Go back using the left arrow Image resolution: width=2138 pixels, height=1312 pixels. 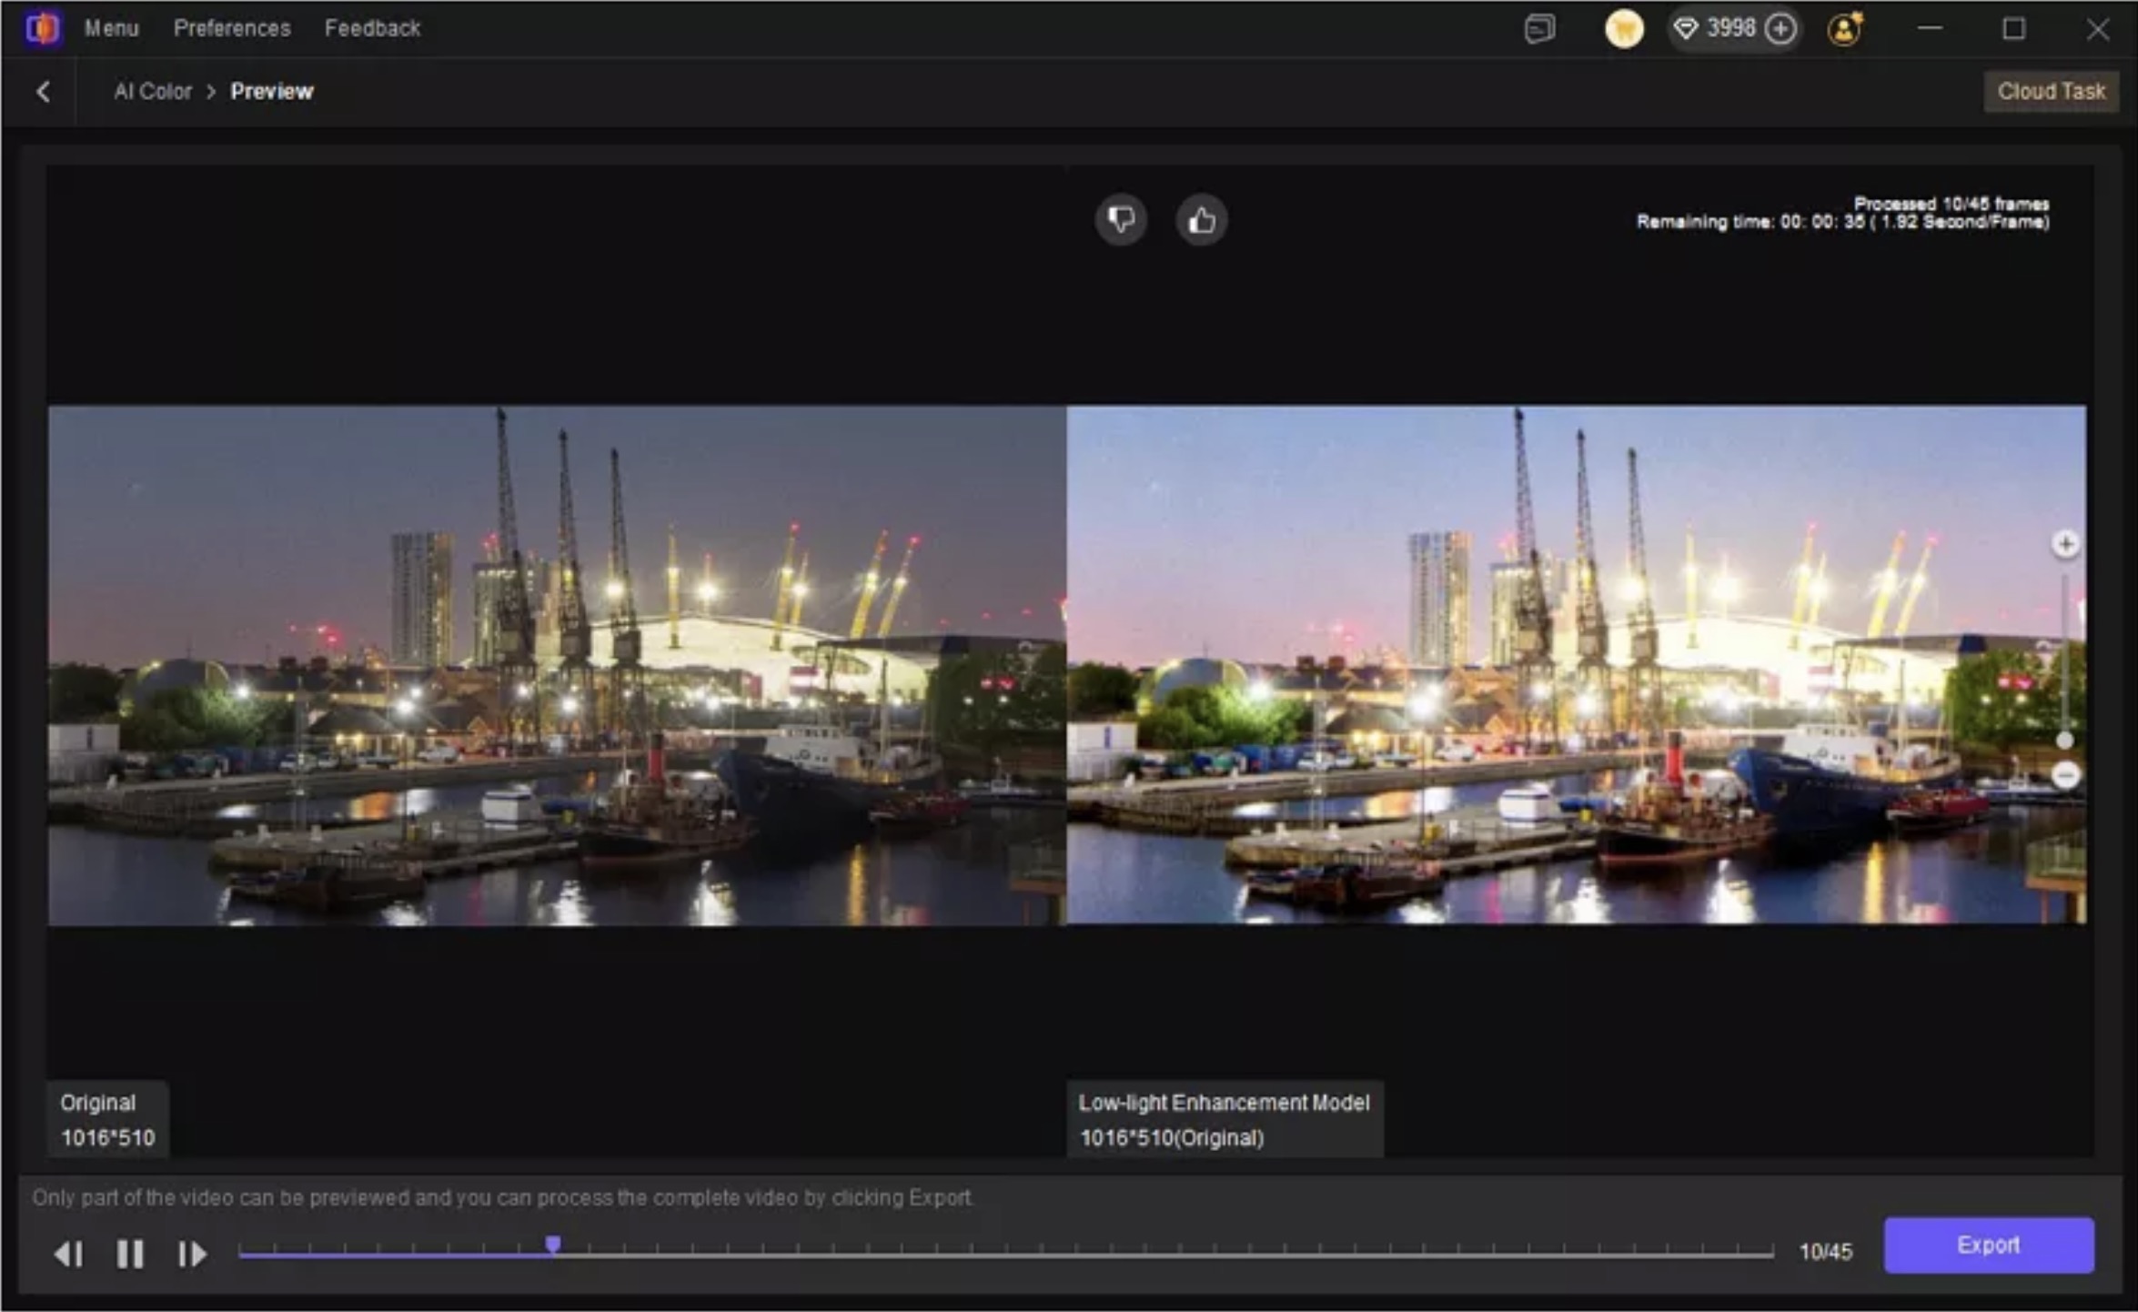43,91
